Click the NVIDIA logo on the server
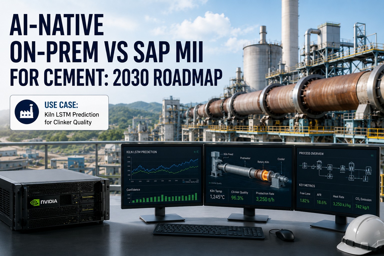This screenshot has height=256, width=384. [43, 201]
